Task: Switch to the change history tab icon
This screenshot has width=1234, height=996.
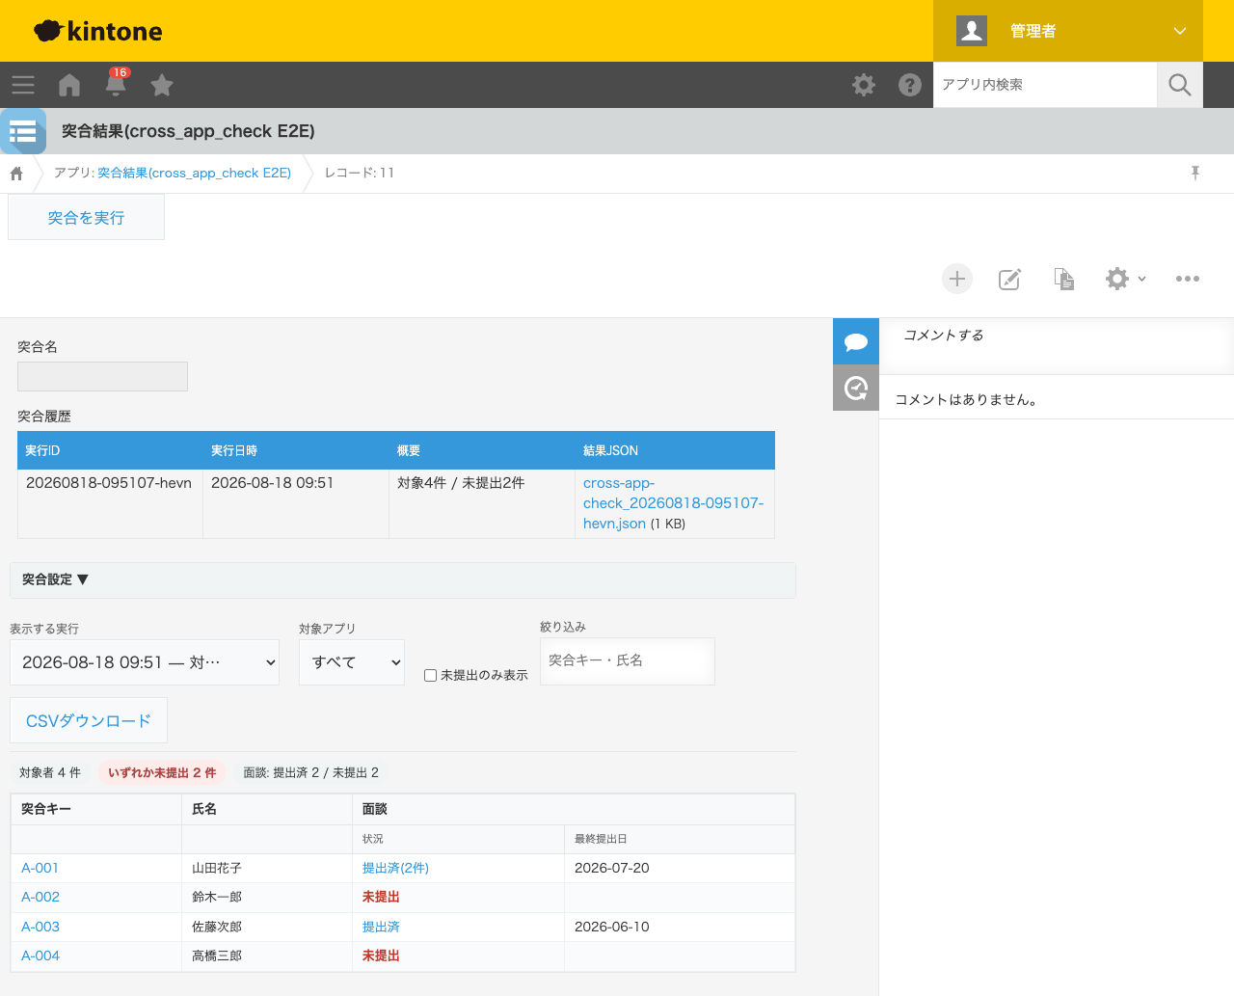Action: [856, 388]
